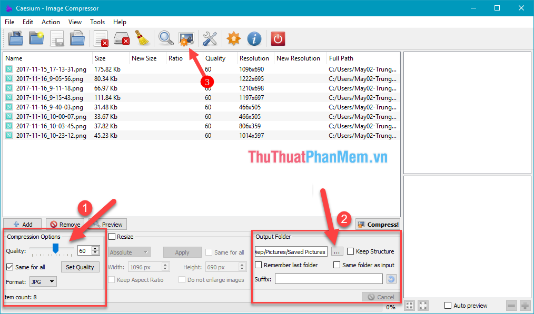Viewport: 534px width, 314px height.
Task: Check Remember last folder
Action: (x=258, y=265)
